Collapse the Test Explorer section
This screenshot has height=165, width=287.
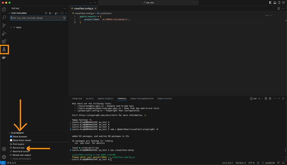tap(10, 13)
